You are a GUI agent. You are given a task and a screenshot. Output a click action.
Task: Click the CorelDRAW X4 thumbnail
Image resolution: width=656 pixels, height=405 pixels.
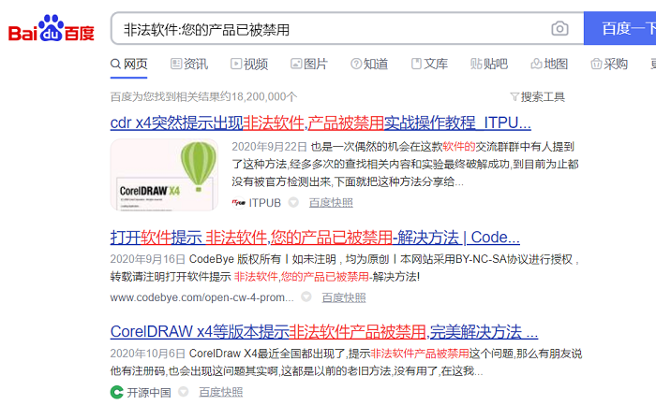[164, 175]
